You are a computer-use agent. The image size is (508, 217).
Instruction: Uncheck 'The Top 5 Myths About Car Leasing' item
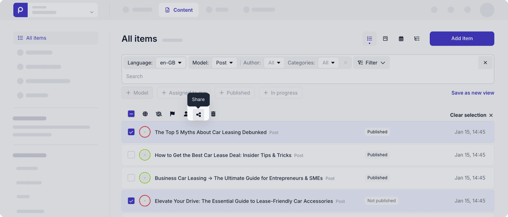coord(131,132)
